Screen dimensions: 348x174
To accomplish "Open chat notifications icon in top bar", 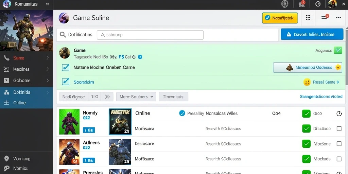I will pyautogui.click(x=302, y=4).
